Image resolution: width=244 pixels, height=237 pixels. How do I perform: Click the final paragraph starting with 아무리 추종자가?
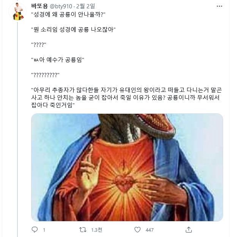(125, 97)
